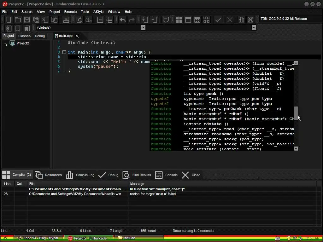Screen dimensions: 323x242
Task: Click the New source file icon
Action: (x=9, y=20)
